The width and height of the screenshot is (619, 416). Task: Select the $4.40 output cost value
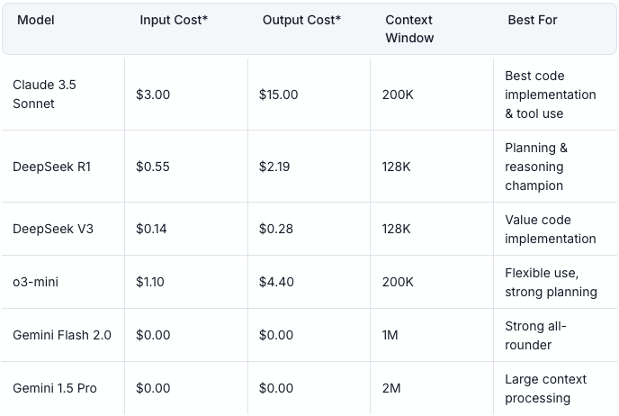pos(276,282)
